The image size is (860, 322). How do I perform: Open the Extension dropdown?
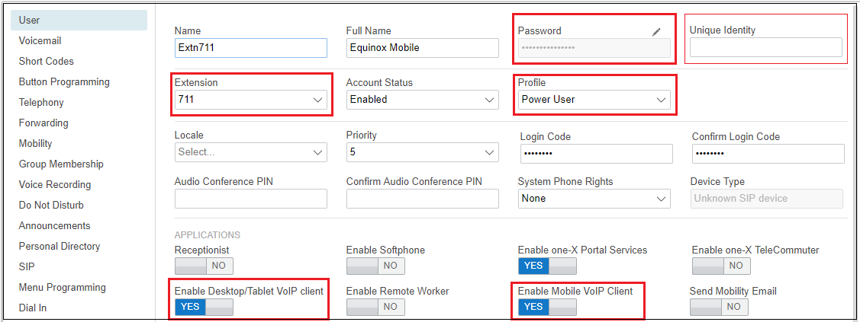[250, 100]
